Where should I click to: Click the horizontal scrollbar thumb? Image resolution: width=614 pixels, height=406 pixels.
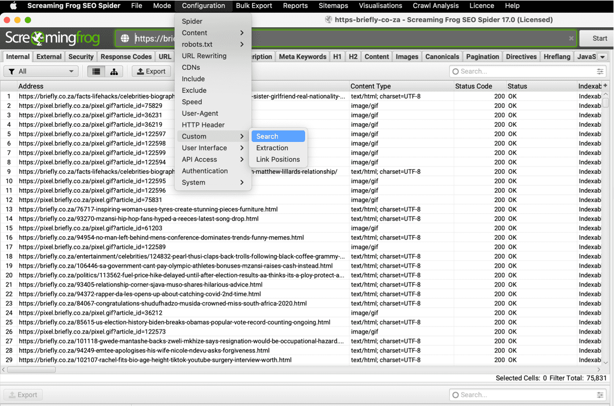pos(31,370)
